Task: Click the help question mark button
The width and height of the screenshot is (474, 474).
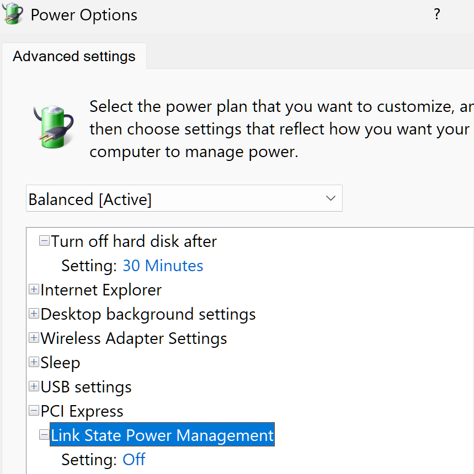Action: pos(436,14)
